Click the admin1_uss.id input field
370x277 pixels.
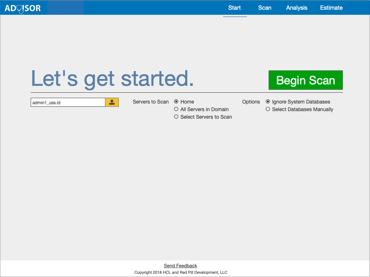pos(68,102)
